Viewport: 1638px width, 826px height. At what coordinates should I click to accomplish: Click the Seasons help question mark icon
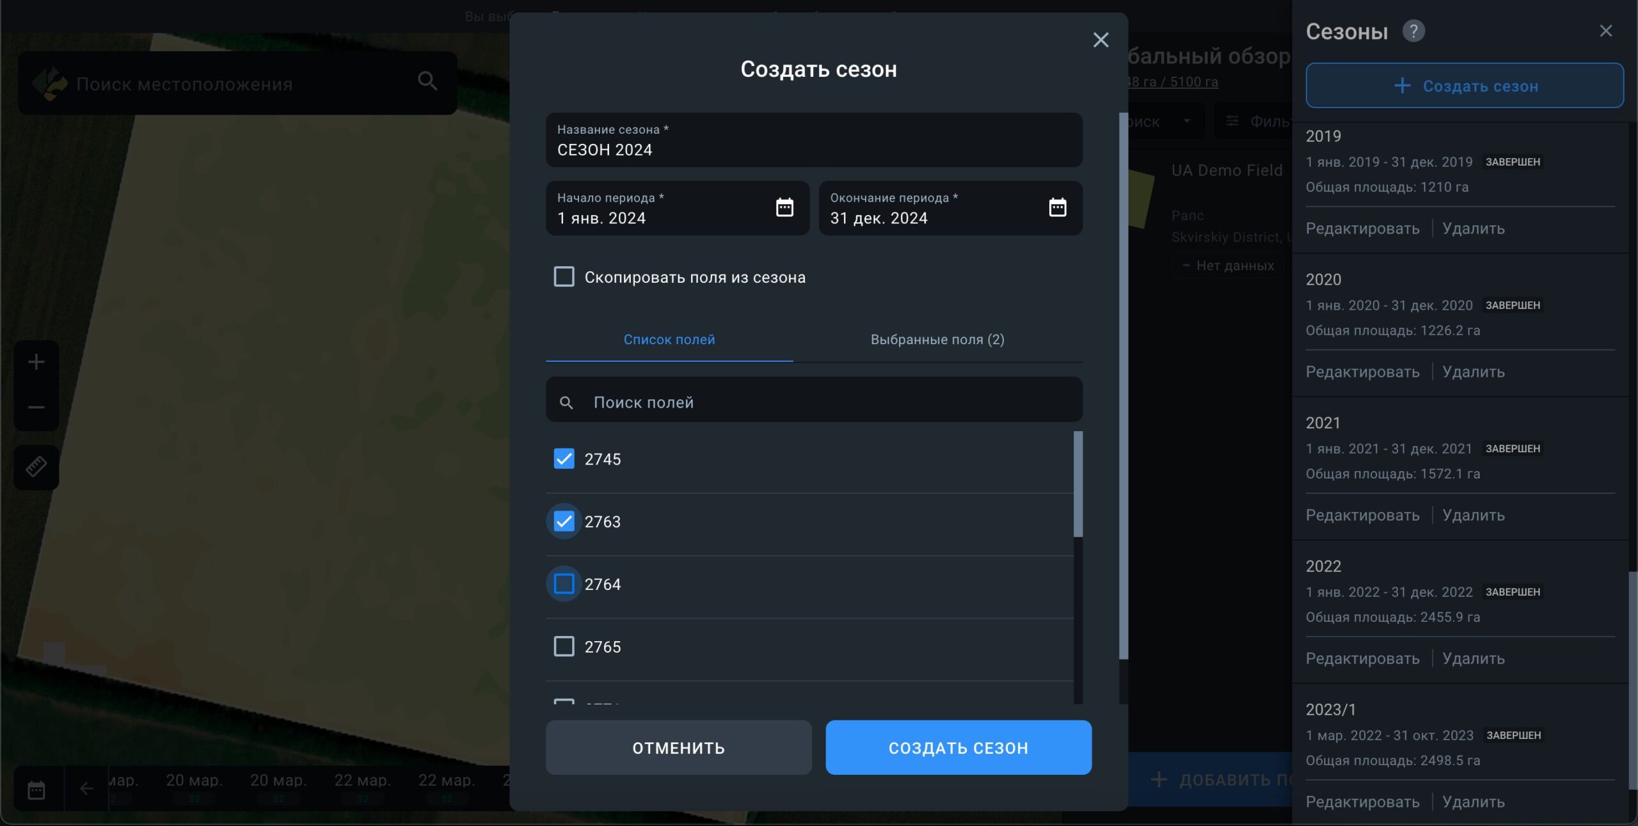pos(1413,31)
